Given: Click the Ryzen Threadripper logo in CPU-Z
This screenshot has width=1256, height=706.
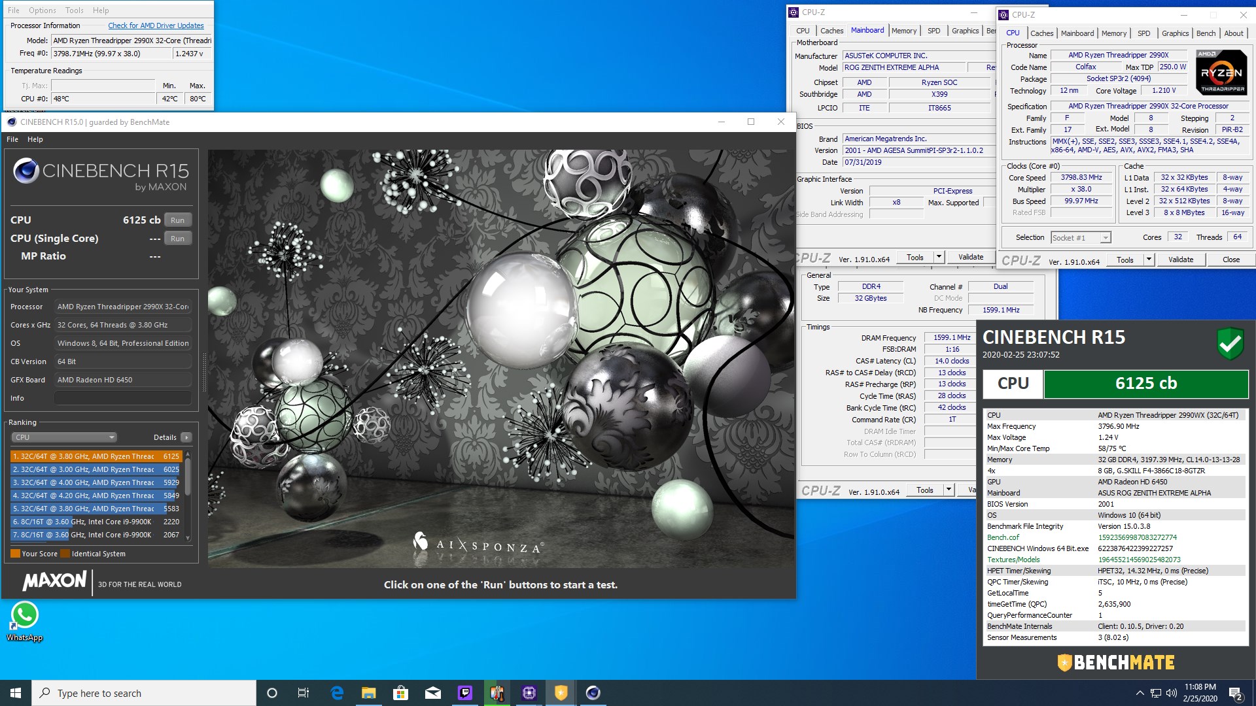Looking at the screenshot, I should [1221, 73].
